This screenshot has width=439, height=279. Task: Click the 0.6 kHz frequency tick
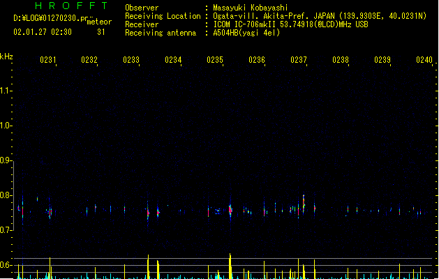[6, 265]
